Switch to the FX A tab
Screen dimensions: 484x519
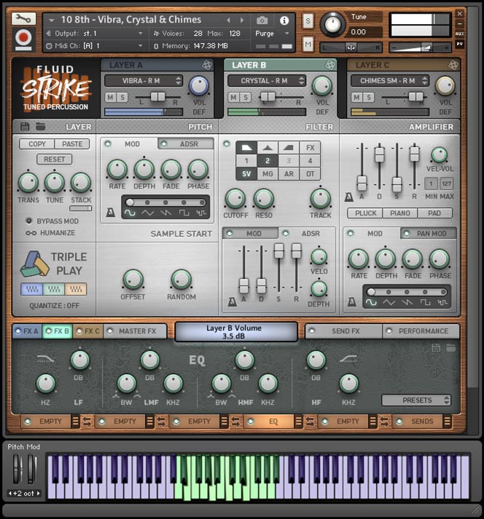27,331
